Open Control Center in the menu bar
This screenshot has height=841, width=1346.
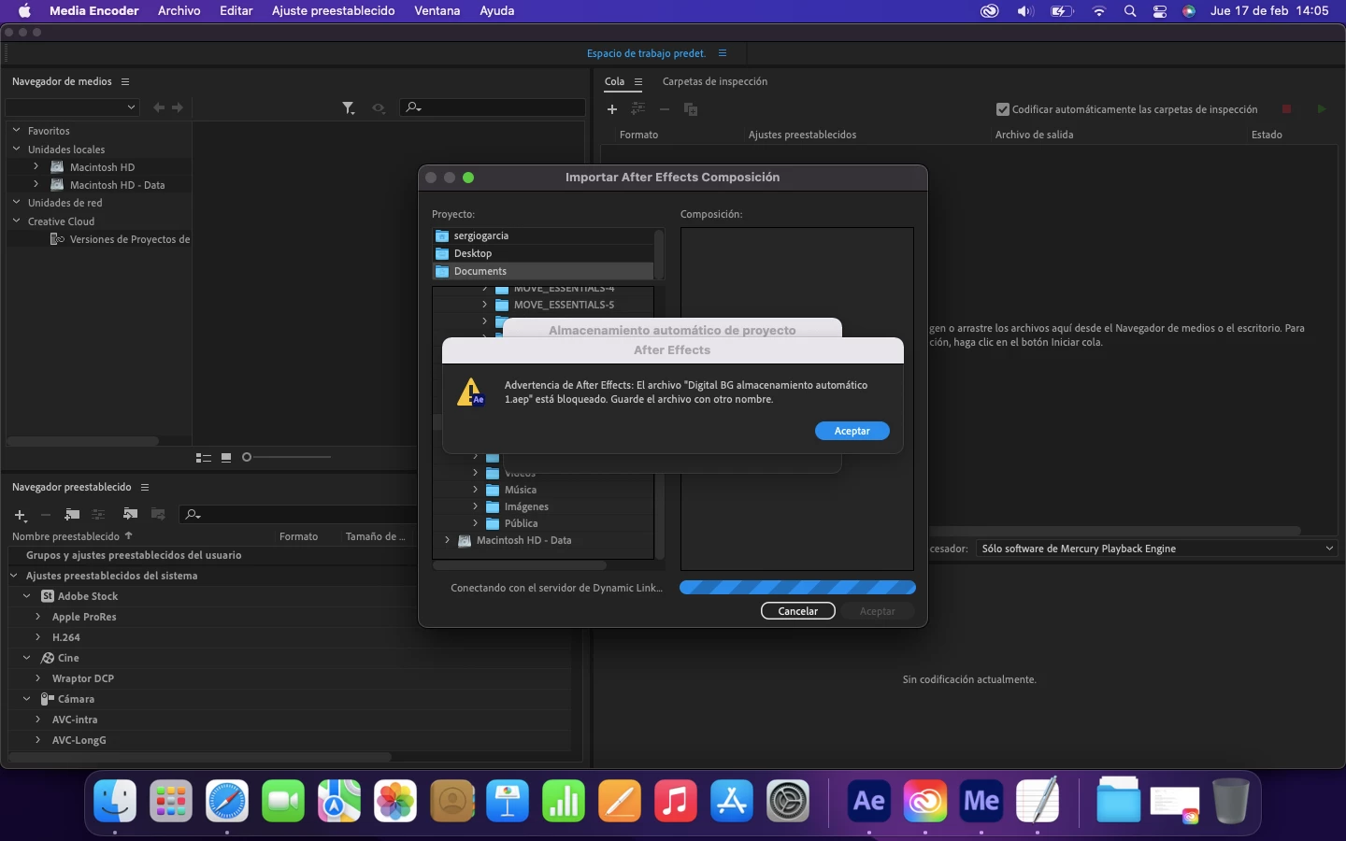pyautogui.click(x=1160, y=11)
